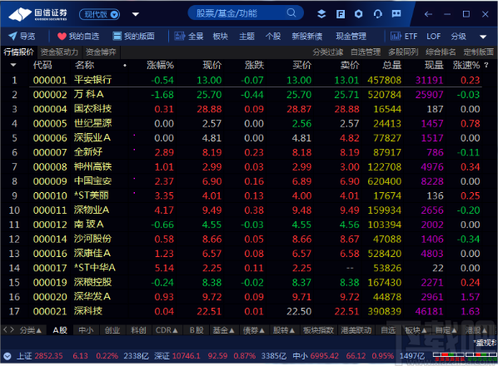Select the 个股 menu item

(273, 37)
